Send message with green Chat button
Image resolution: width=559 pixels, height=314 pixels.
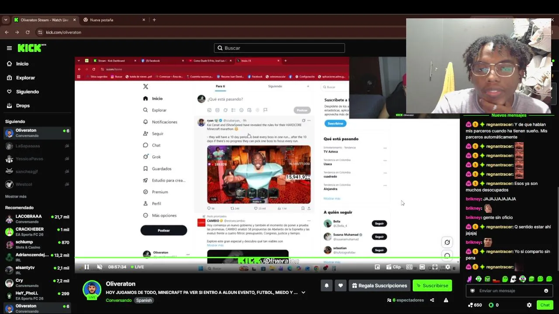point(545,305)
